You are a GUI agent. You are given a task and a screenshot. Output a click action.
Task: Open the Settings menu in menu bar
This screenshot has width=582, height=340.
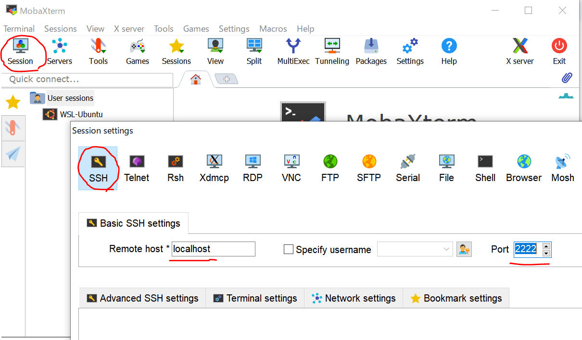(x=234, y=29)
